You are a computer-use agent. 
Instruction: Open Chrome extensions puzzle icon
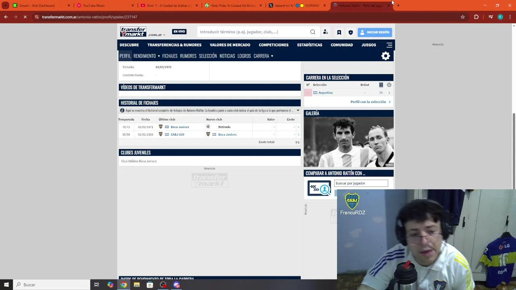click(476, 17)
